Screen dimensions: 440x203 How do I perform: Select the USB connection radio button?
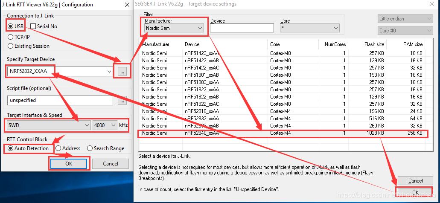pos(10,26)
